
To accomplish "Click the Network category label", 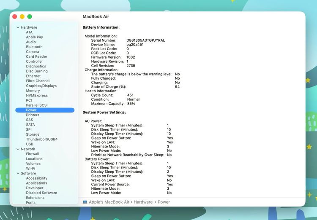I will (28, 149).
